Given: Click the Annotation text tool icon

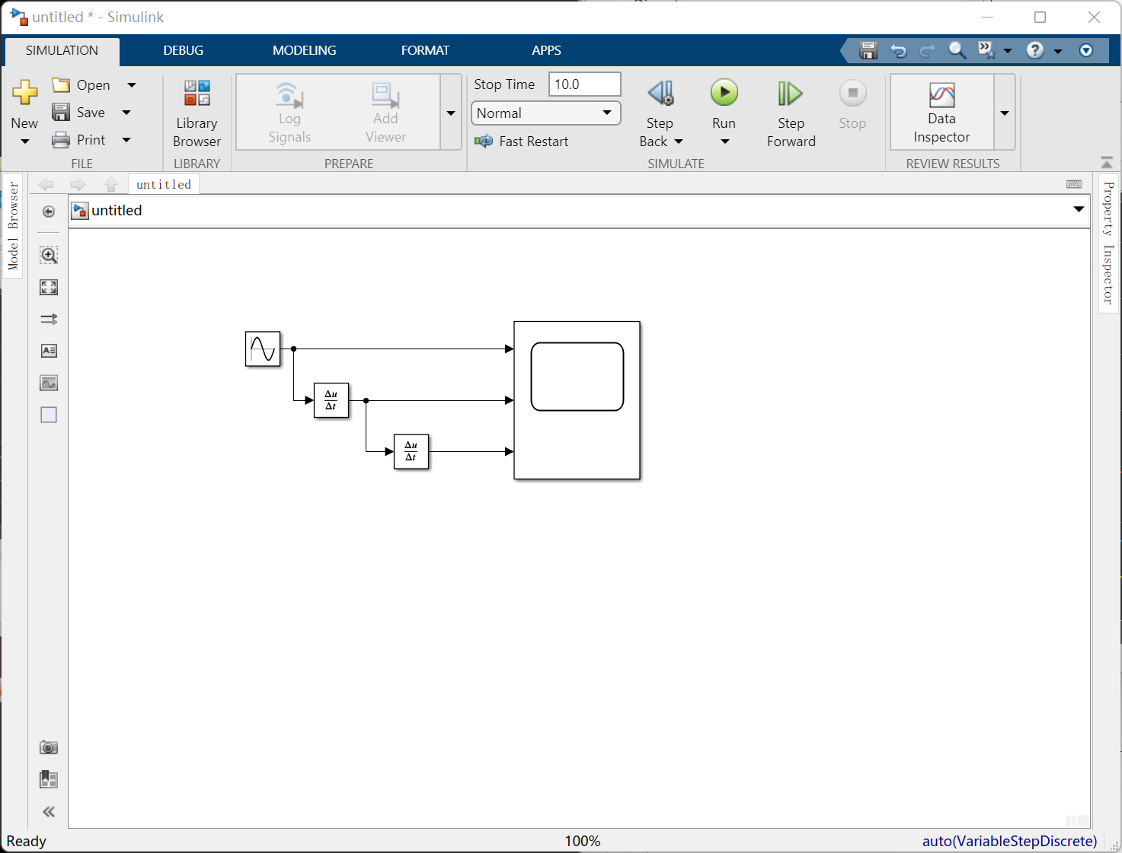Looking at the screenshot, I should pyautogui.click(x=49, y=351).
